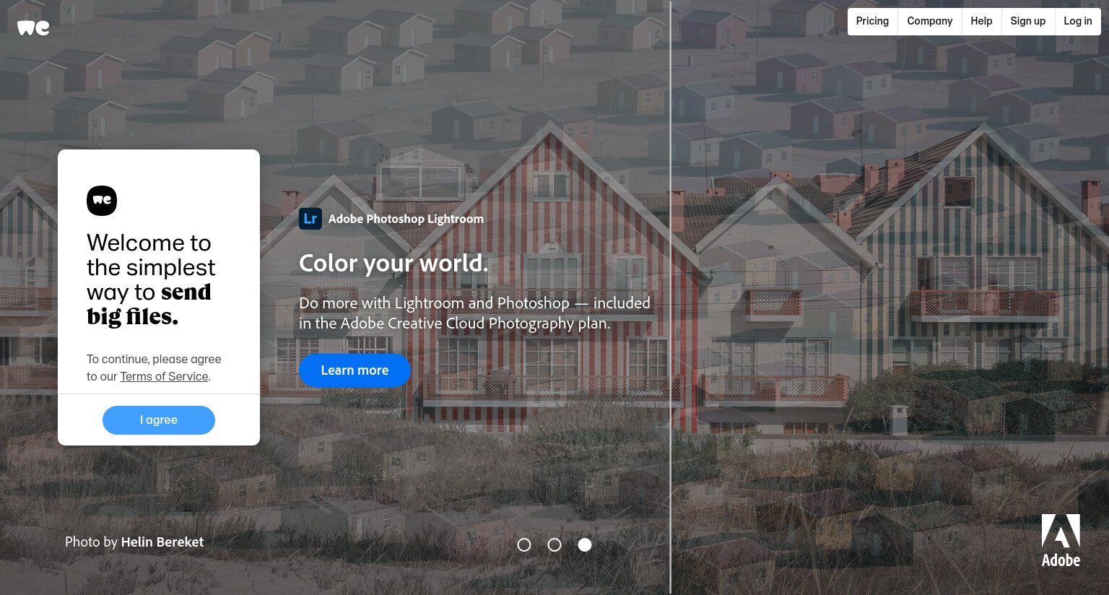This screenshot has width=1109, height=595.
Task: Open the Terms of Service link
Action: click(x=165, y=376)
